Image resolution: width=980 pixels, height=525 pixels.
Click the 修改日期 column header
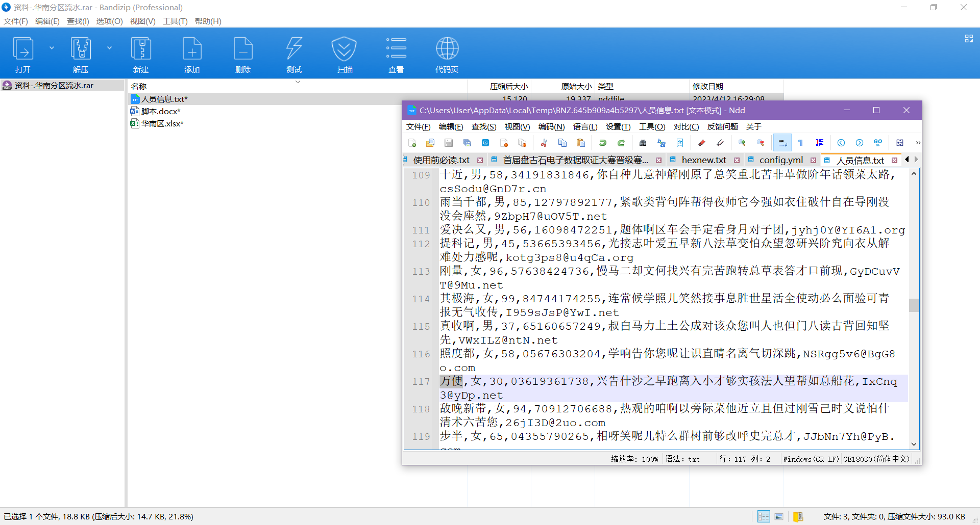[x=707, y=86]
